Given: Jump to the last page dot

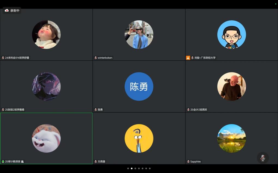Looking at the screenshot, I should [149, 168].
